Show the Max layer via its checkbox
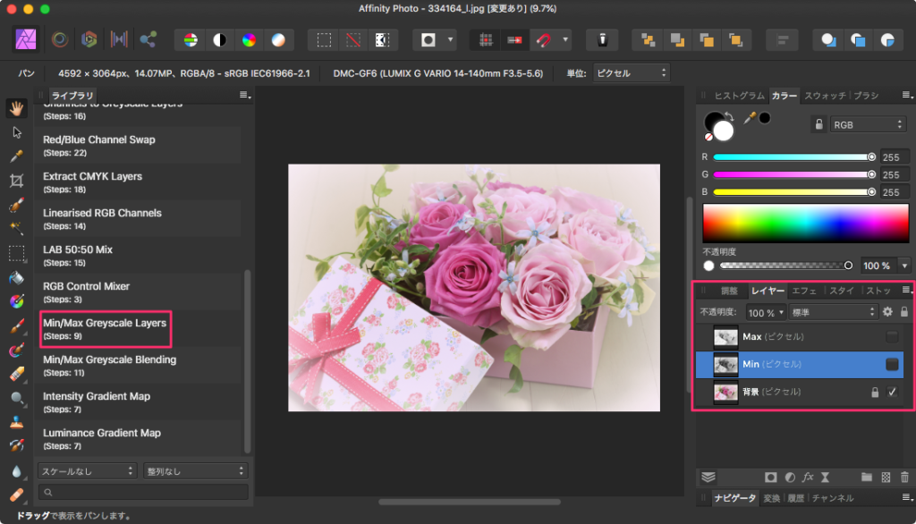The height and width of the screenshot is (524, 916). (892, 337)
